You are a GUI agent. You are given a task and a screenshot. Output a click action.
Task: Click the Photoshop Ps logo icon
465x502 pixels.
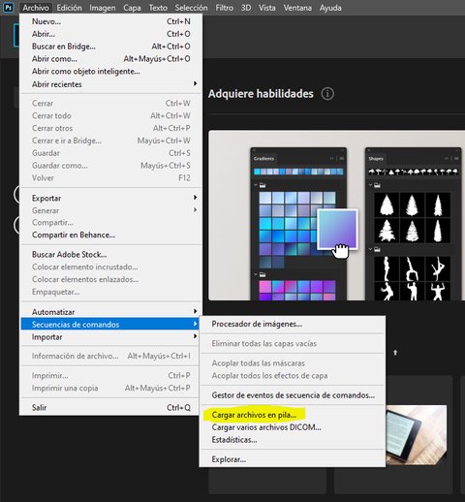[x=8, y=8]
